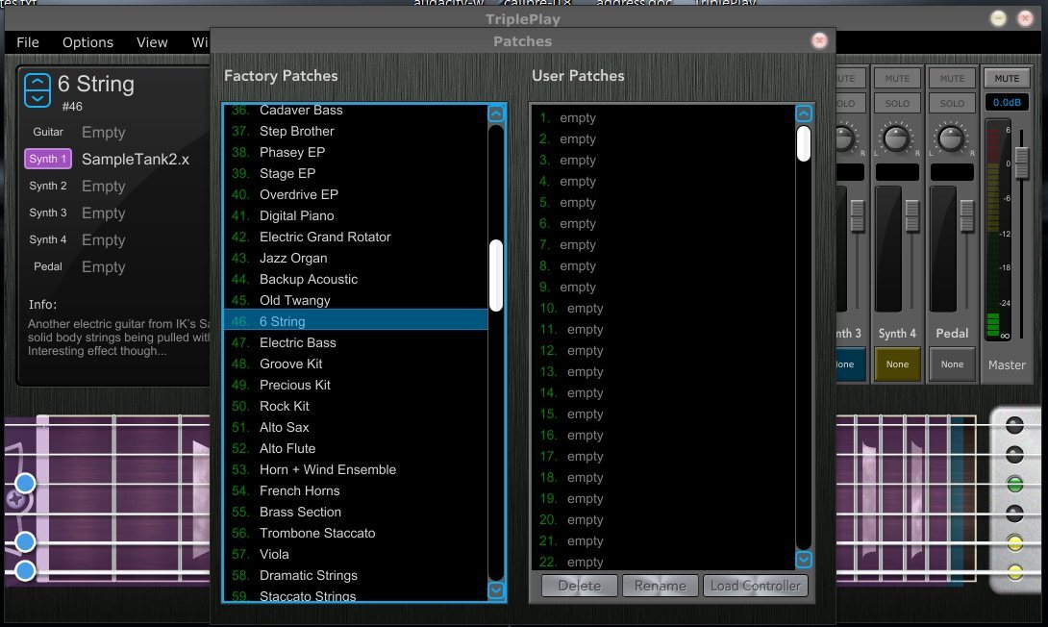
Task: Click the Pedal volume fader
Action: [966, 215]
